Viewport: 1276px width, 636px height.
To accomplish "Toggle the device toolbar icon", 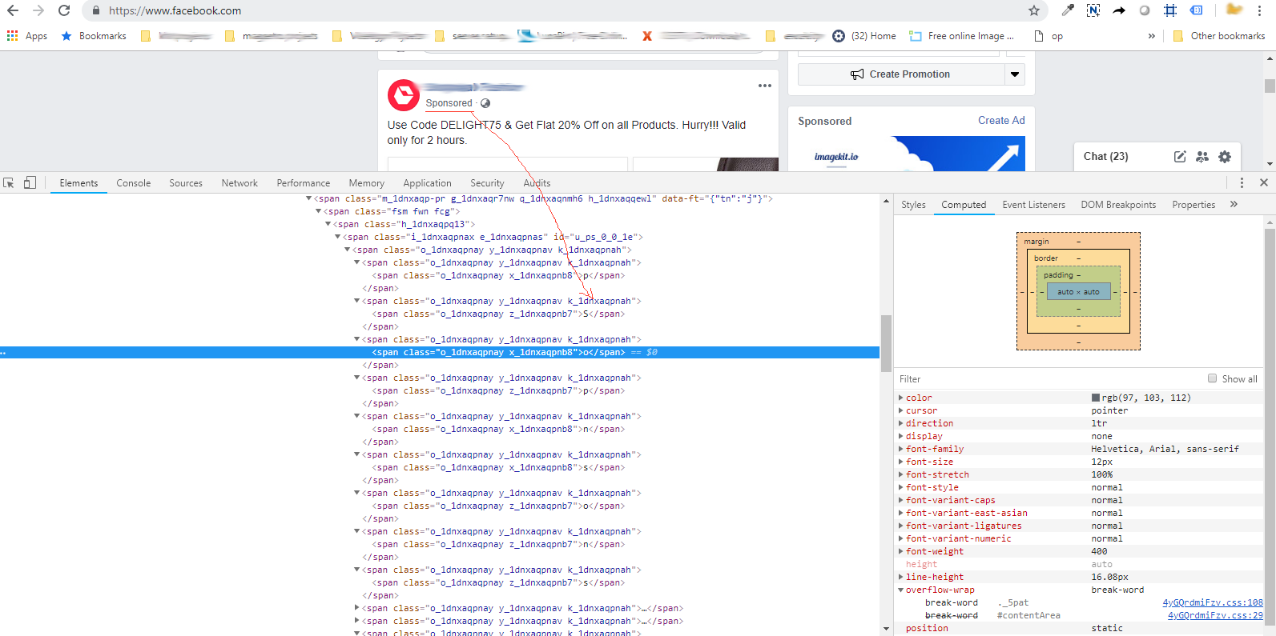I will tap(30, 183).
